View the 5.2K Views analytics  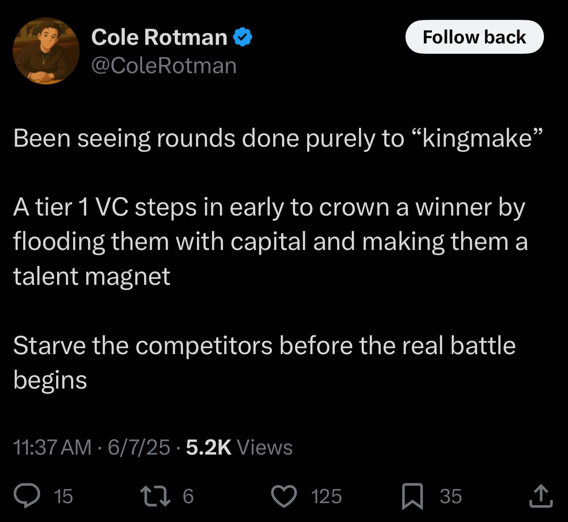coord(239,447)
